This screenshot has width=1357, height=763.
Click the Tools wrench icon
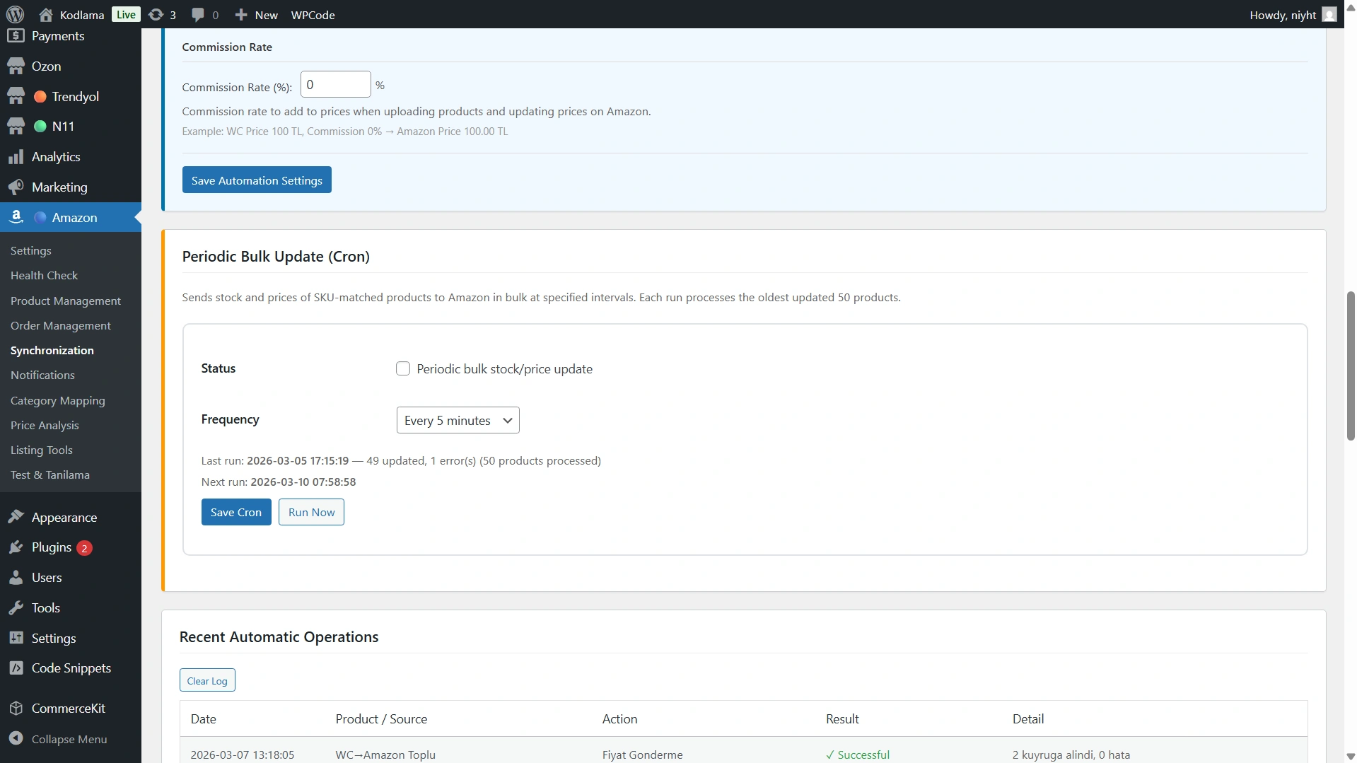pyautogui.click(x=16, y=608)
